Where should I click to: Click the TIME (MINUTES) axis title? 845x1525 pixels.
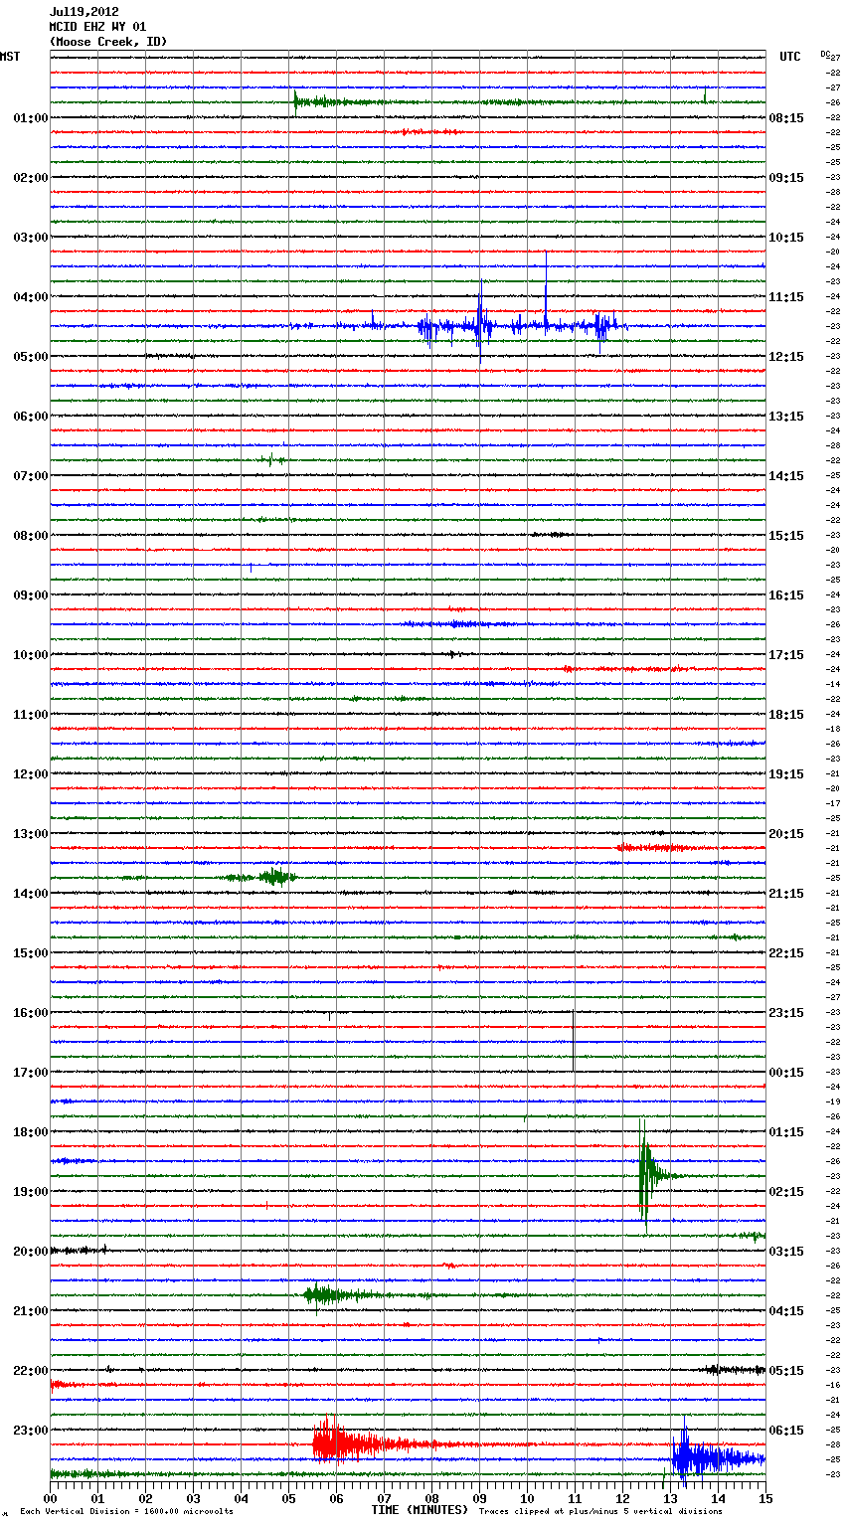(x=420, y=1510)
